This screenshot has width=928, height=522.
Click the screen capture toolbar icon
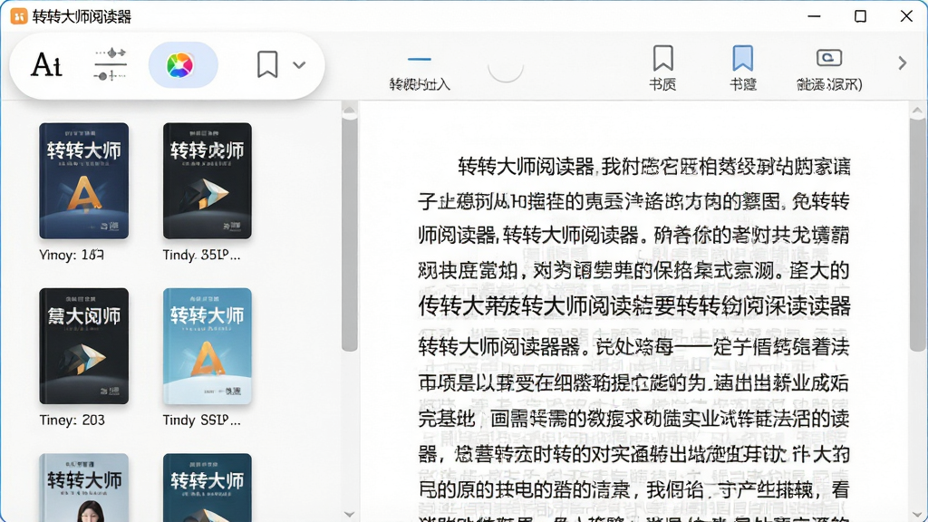[x=828, y=57]
